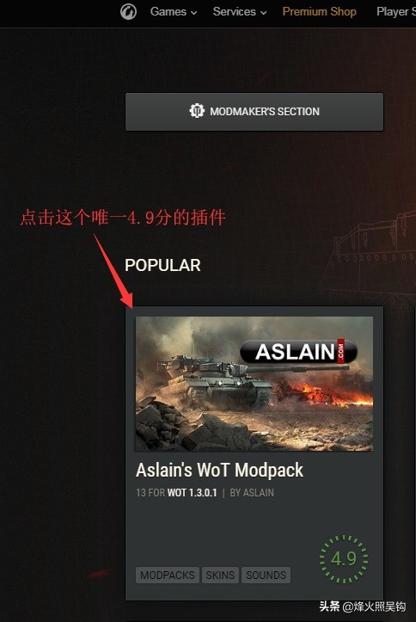Expand the Games dropdown chevron
The height and width of the screenshot is (622, 416).
(193, 13)
